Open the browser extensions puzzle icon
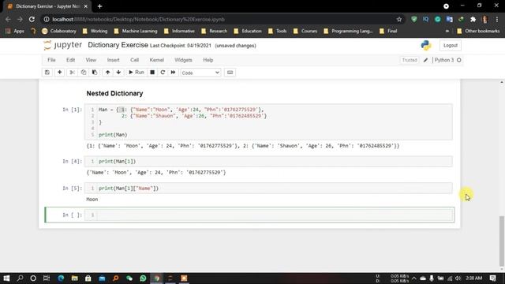 [x=473, y=19]
